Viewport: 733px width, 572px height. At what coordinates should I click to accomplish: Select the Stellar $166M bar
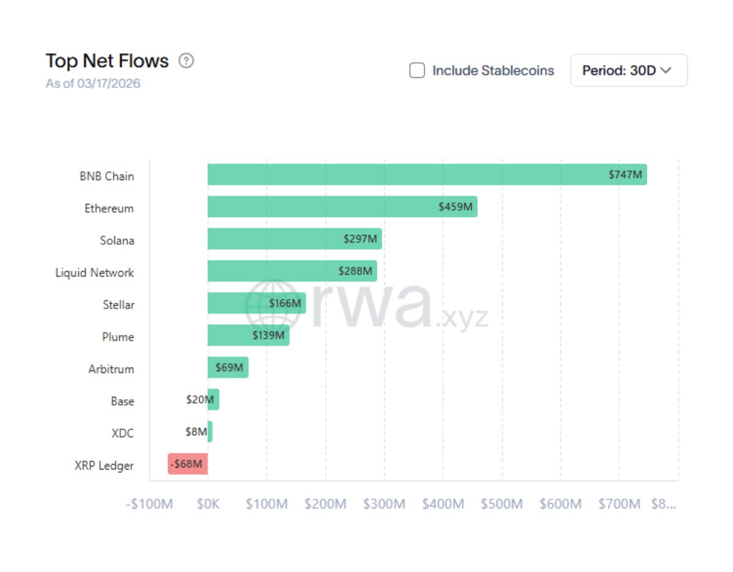pos(257,303)
